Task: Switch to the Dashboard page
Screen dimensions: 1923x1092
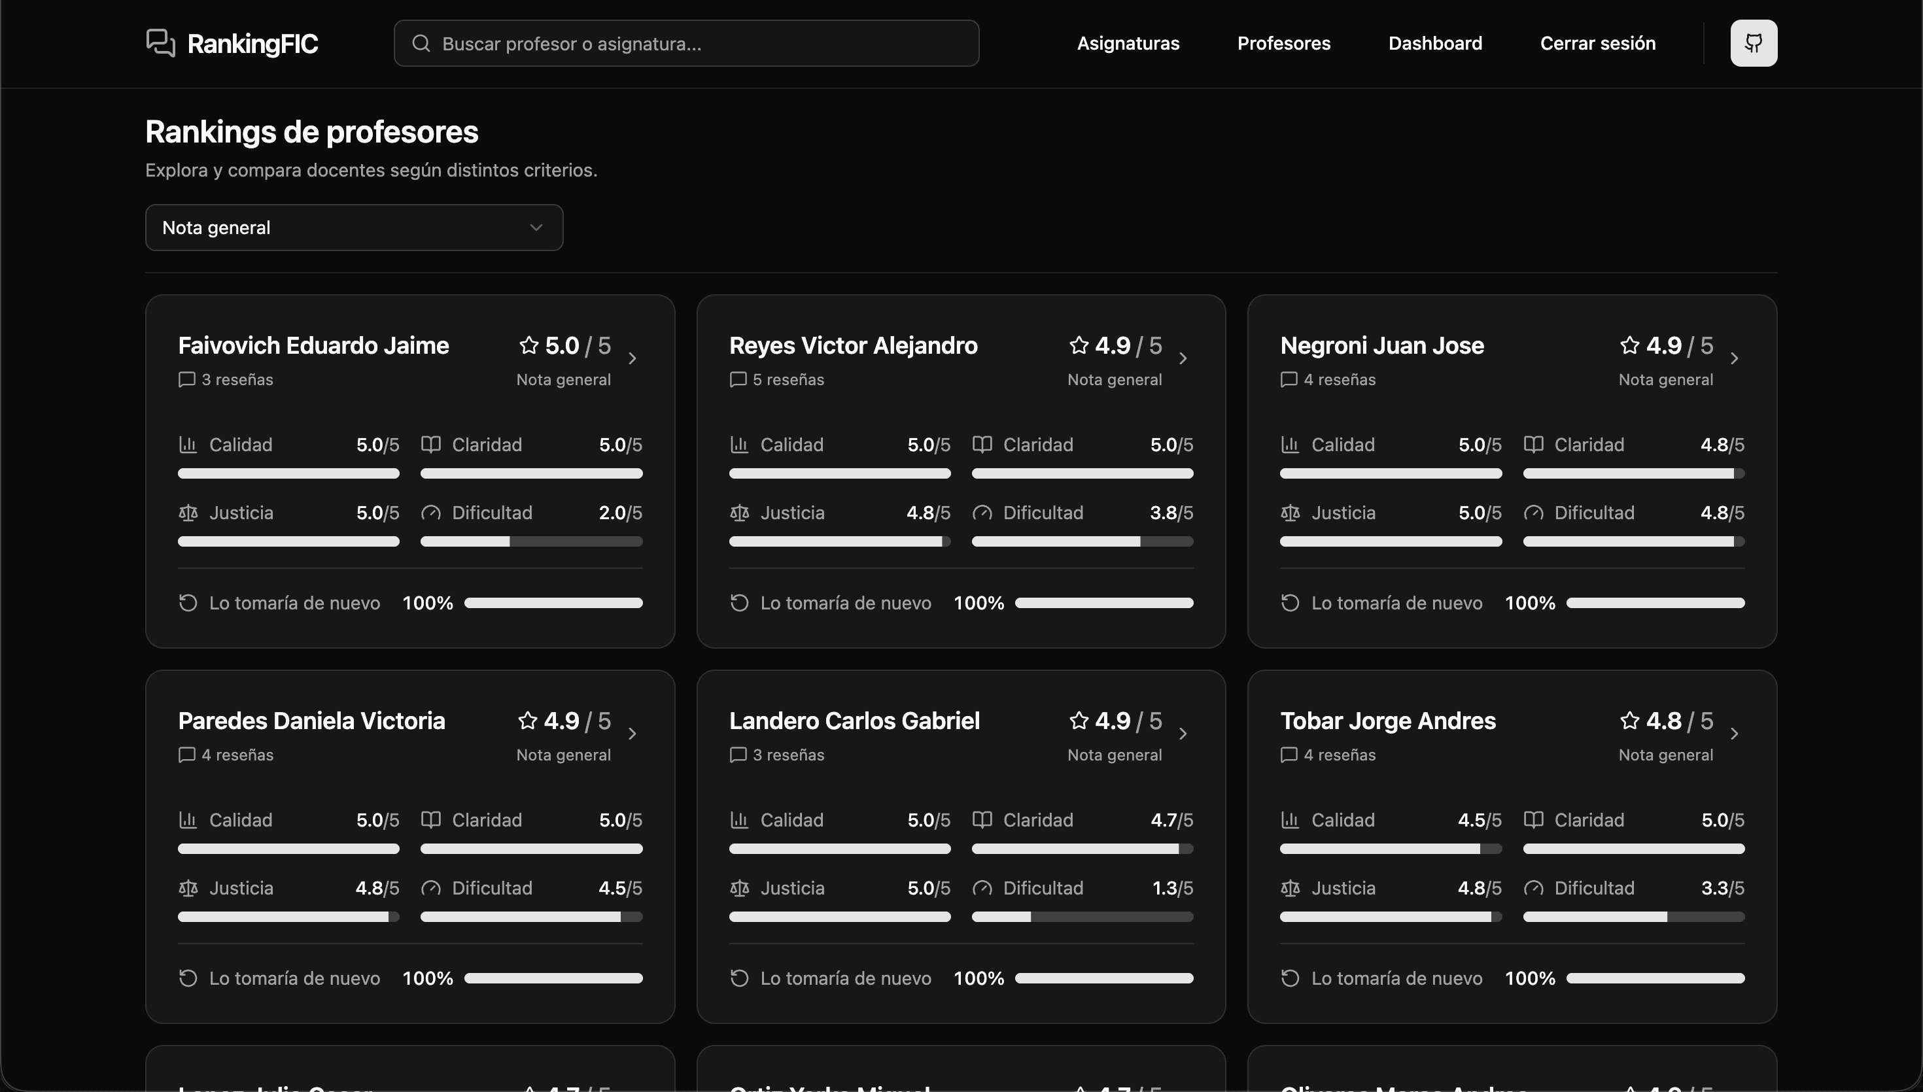Action: coord(1435,44)
